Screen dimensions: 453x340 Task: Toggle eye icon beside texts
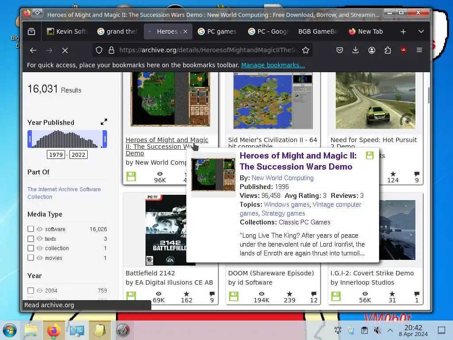click(39, 239)
